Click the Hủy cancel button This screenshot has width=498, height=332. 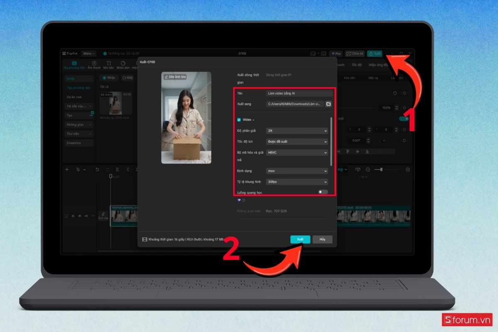coord(322,239)
